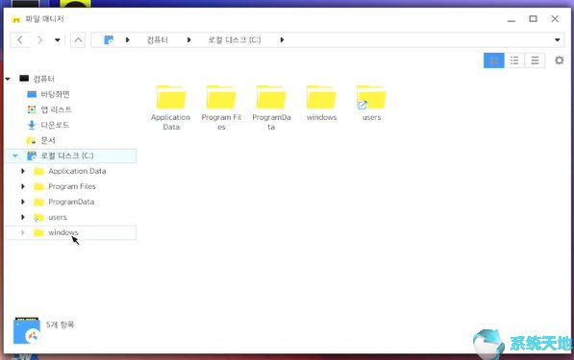Open navigation history dropdown arrow
Image resolution: width=574 pixels, height=360 pixels.
click(x=58, y=40)
